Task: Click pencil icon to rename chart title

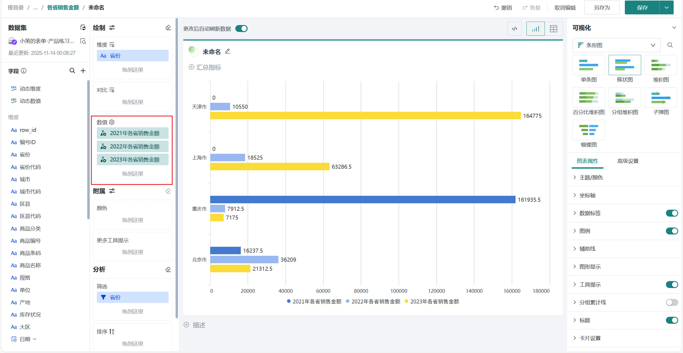Action: [228, 51]
